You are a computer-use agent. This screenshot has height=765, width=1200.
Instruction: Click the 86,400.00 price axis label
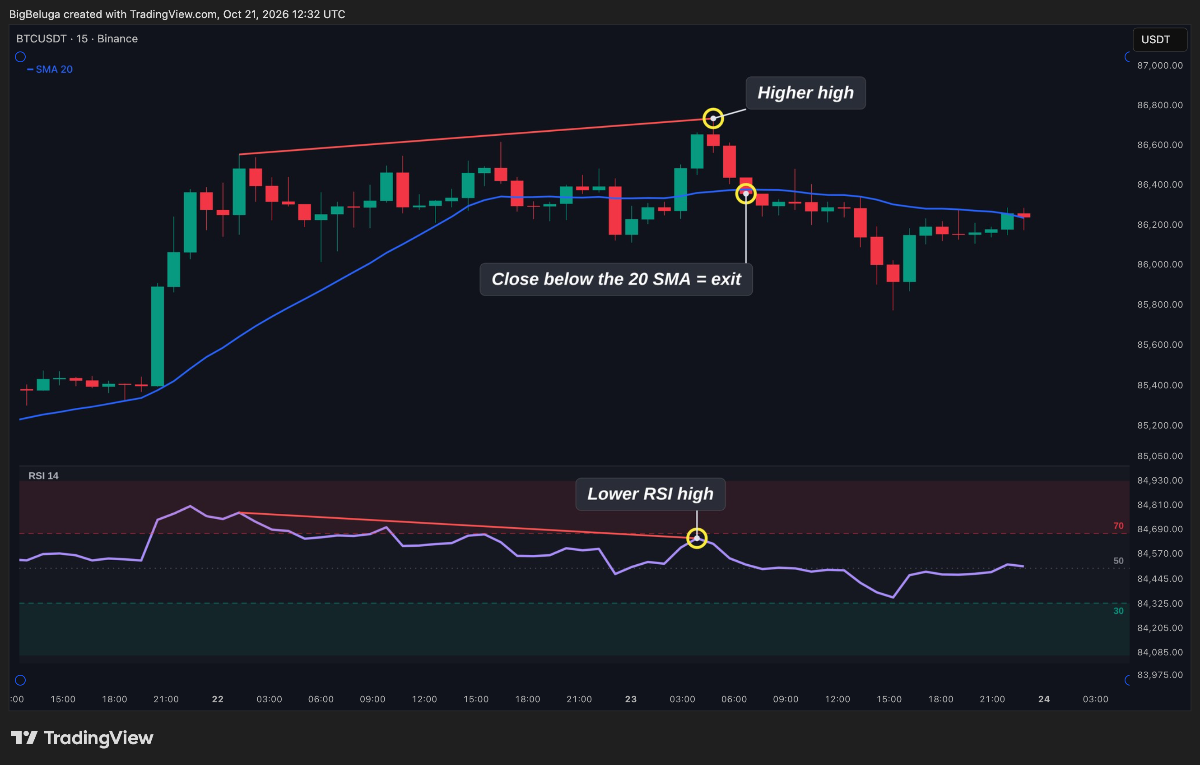[x=1160, y=185]
